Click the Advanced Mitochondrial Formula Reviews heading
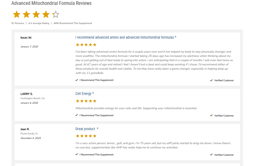The height and width of the screenshot is (166, 264). (x=51, y=3)
